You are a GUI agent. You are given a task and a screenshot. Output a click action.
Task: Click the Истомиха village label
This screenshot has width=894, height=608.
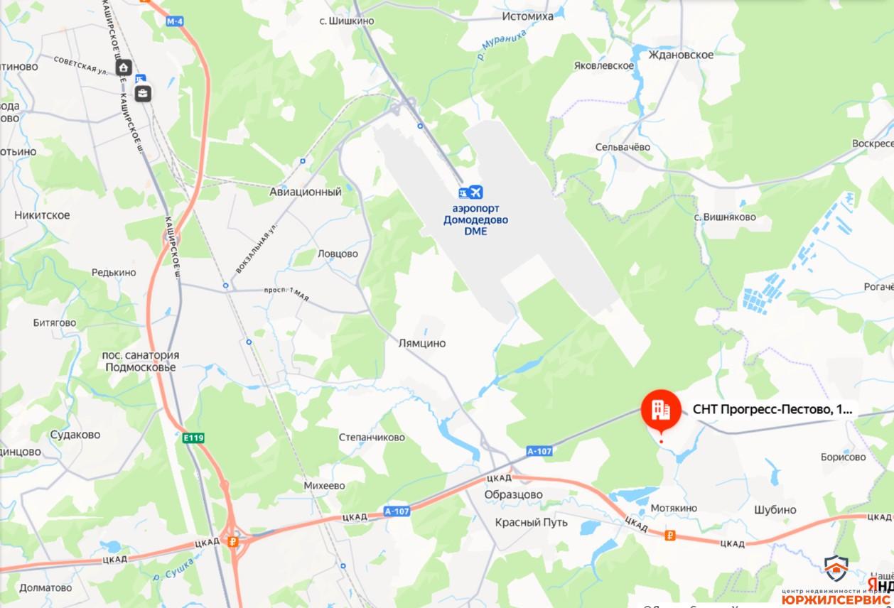coord(527,16)
